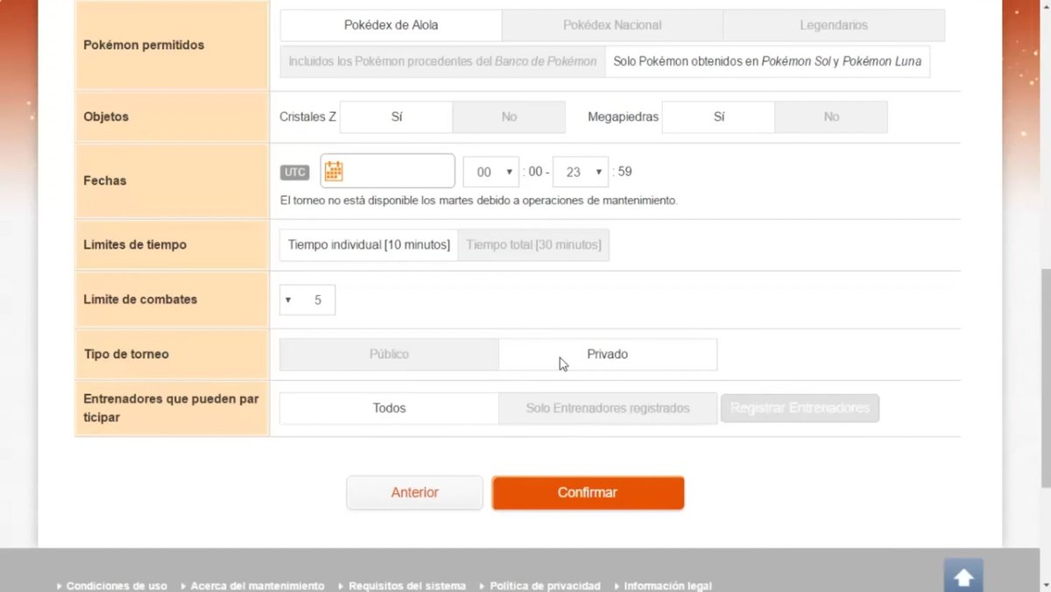Click the Confirmar button

tap(588, 492)
